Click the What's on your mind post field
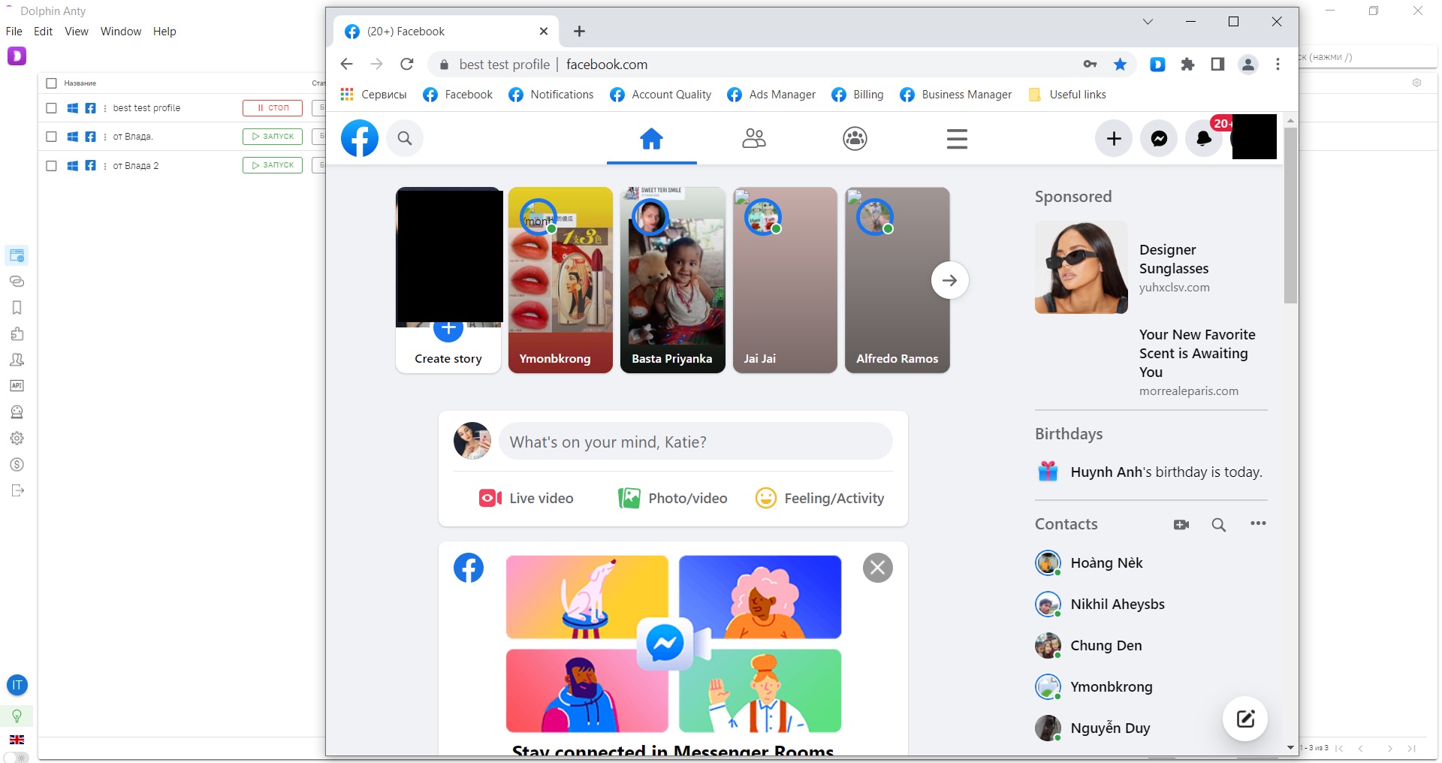Viewport: 1442px width, 763px height. [x=695, y=442]
